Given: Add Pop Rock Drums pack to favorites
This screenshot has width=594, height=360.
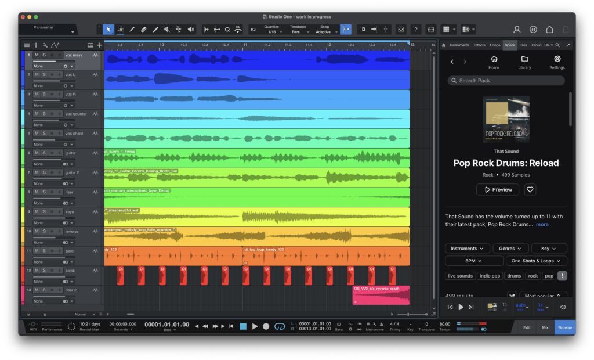Looking at the screenshot, I should coord(530,190).
